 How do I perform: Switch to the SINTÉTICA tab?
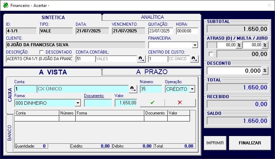(53, 17)
